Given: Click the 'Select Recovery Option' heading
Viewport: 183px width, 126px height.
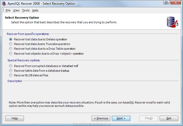Looking at the screenshot, I should coord(22,18).
